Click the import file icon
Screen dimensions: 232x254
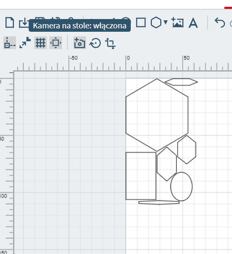coord(24,22)
